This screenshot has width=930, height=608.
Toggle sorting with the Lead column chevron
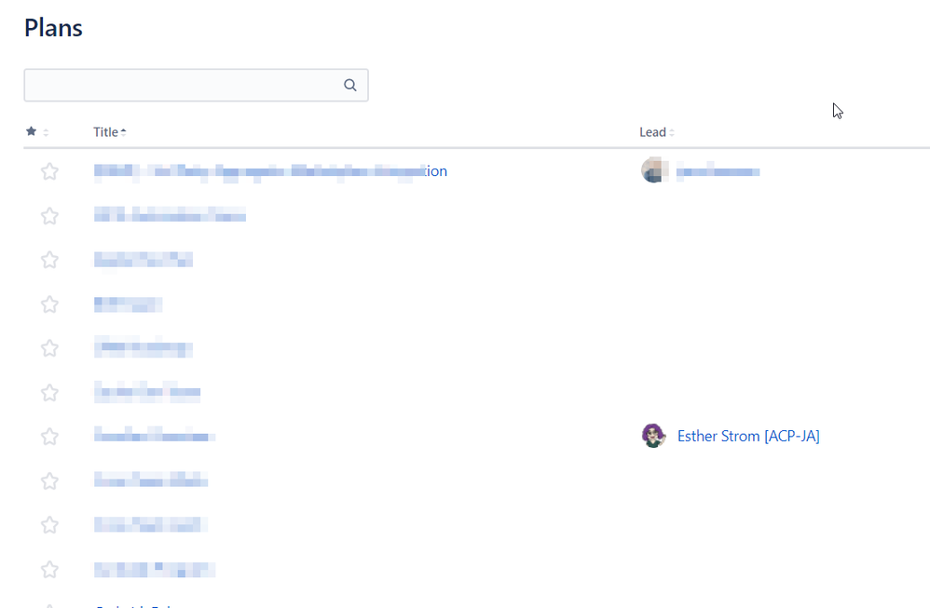click(x=672, y=131)
